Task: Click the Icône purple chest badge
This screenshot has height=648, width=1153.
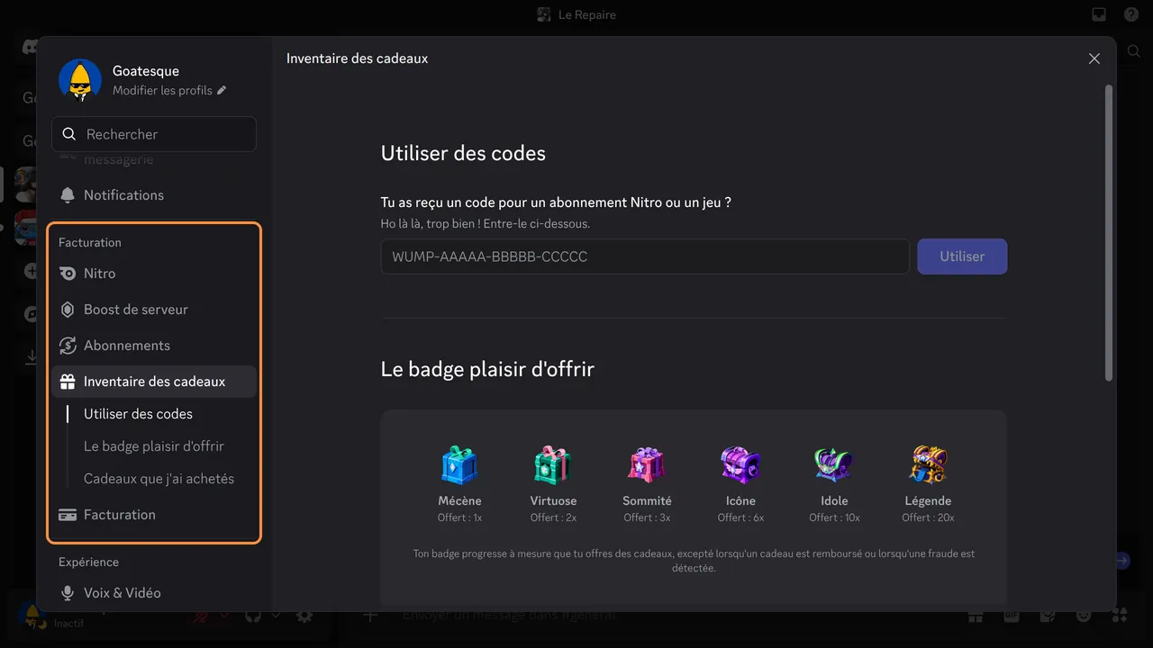Action: point(740,465)
